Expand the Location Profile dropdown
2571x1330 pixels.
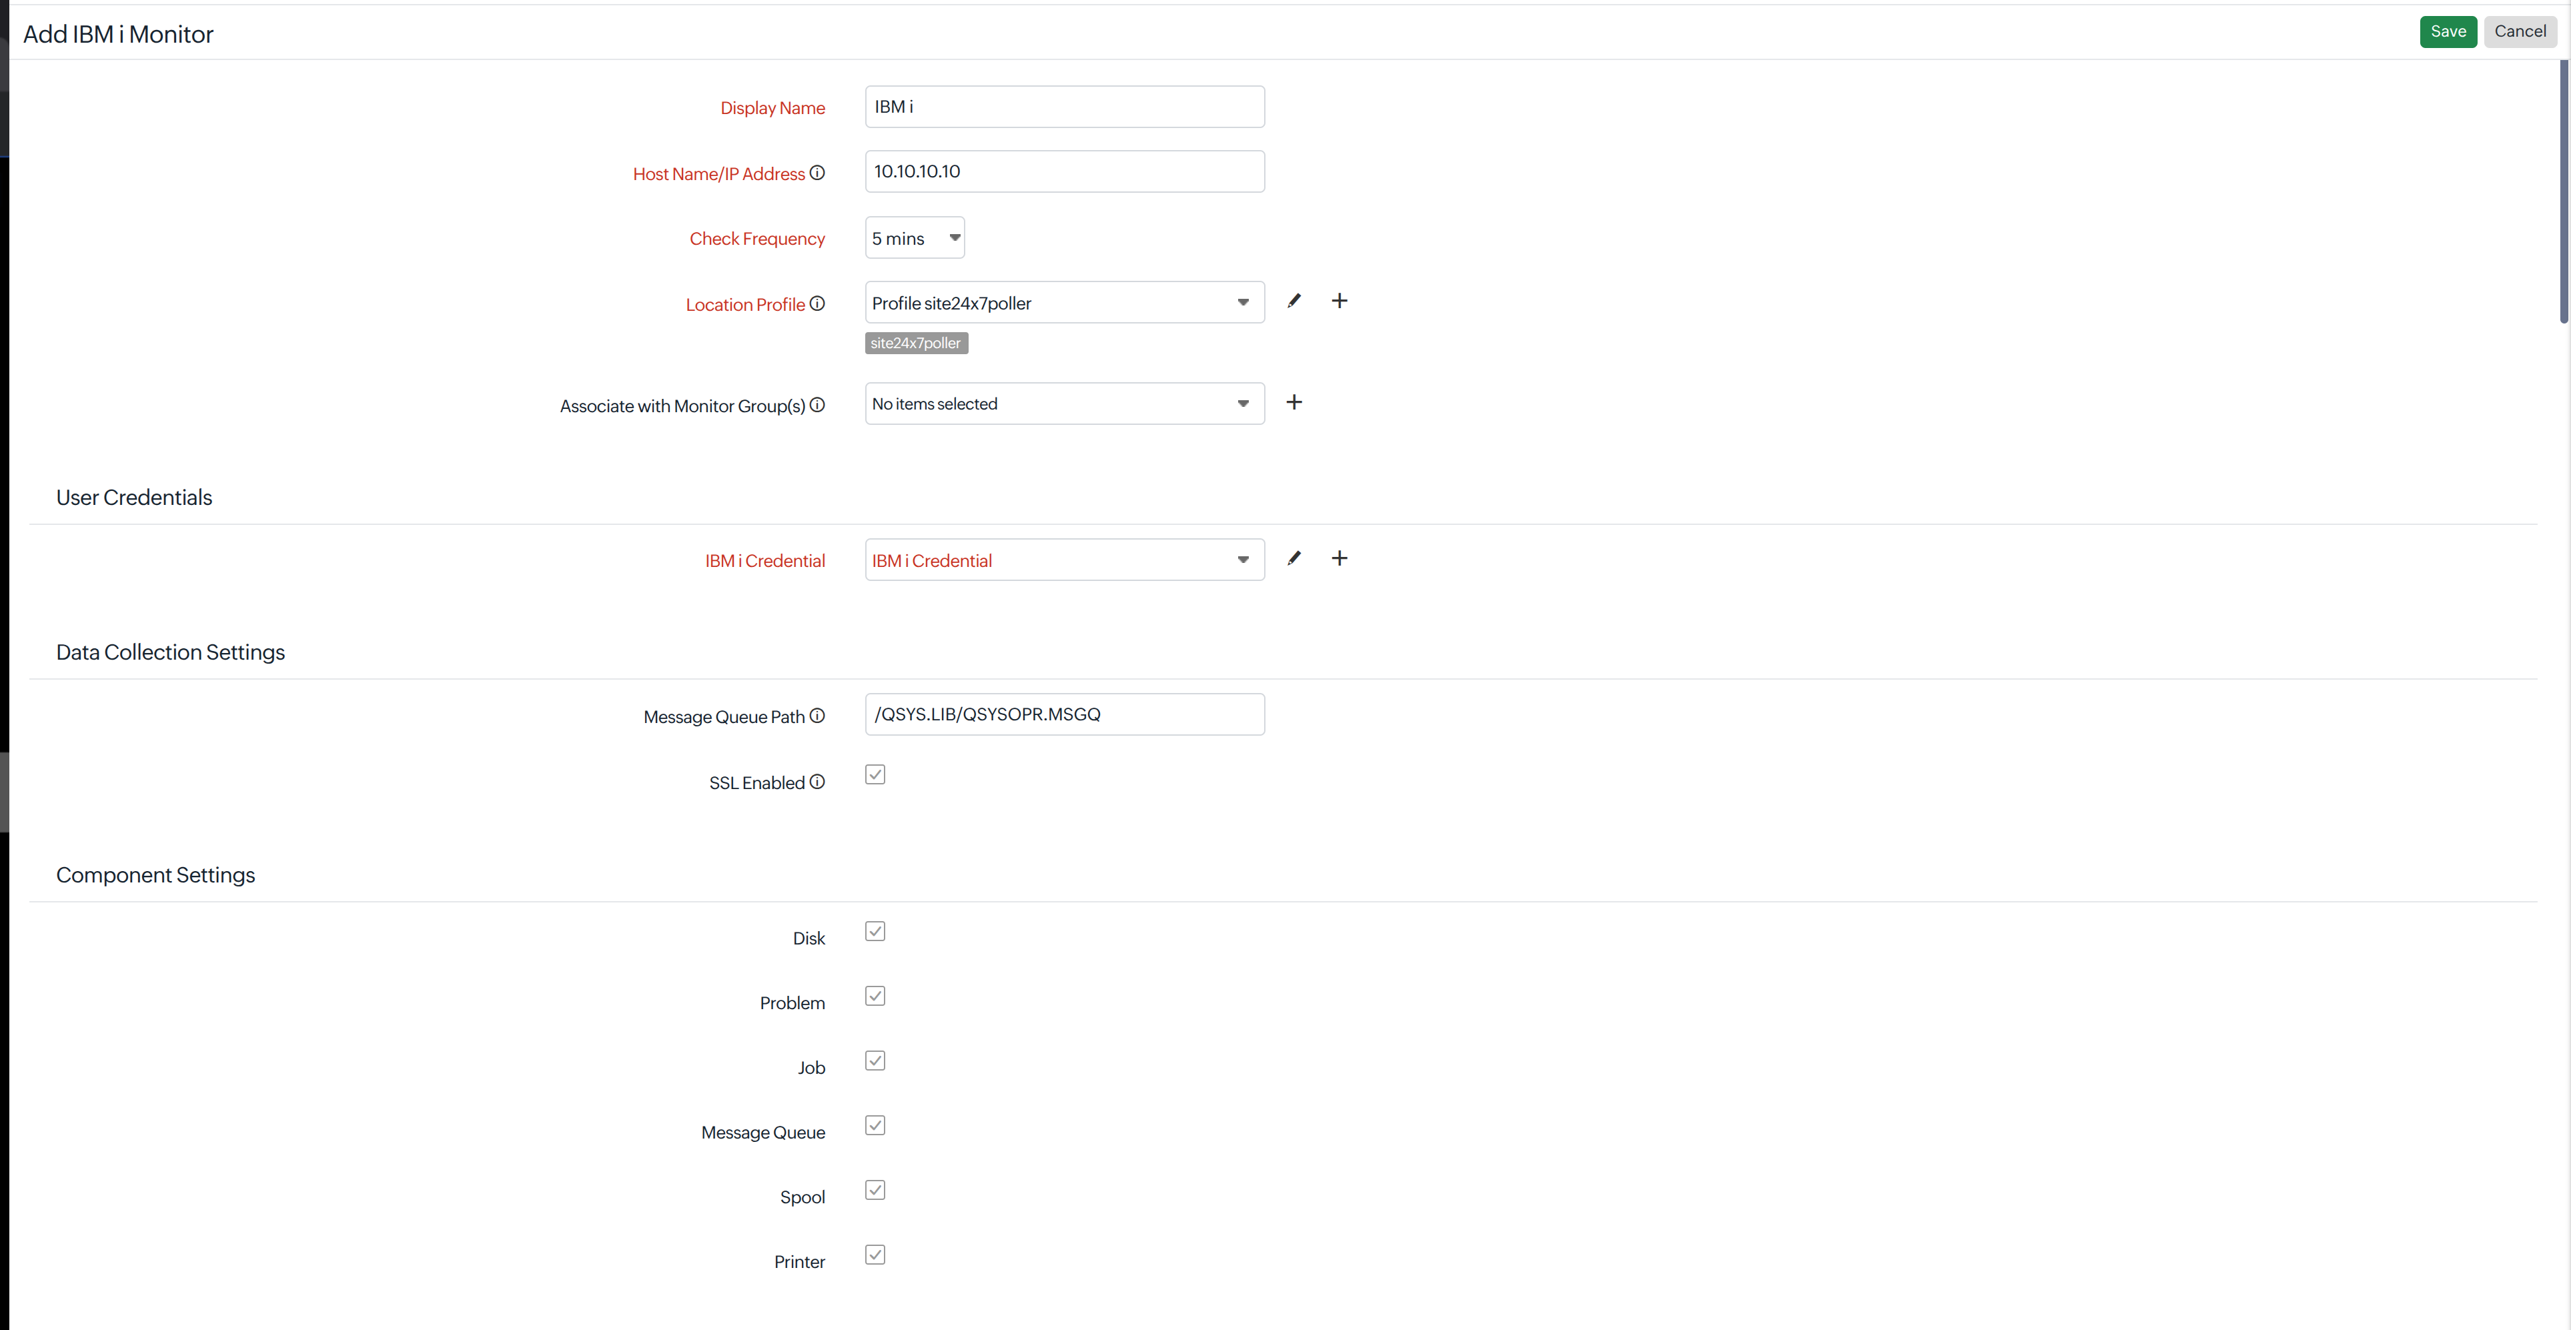[1064, 302]
